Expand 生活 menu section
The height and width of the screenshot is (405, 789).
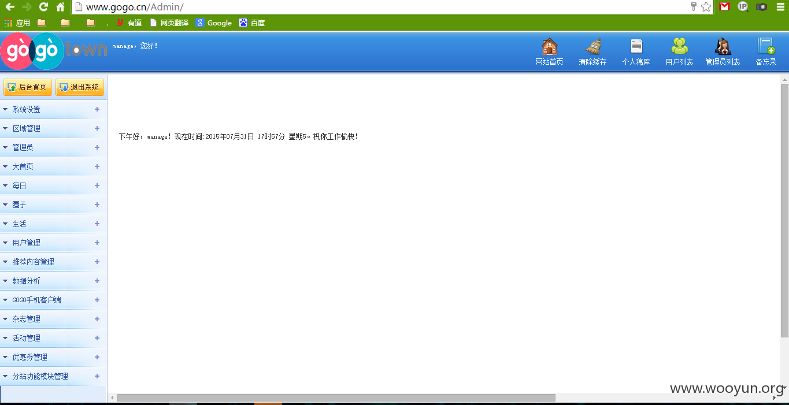point(53,224)
